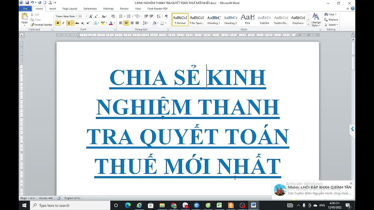Toggle Italic formatting
The width and height of the screenshot is (374, 210).
click(x=63, y=23)
